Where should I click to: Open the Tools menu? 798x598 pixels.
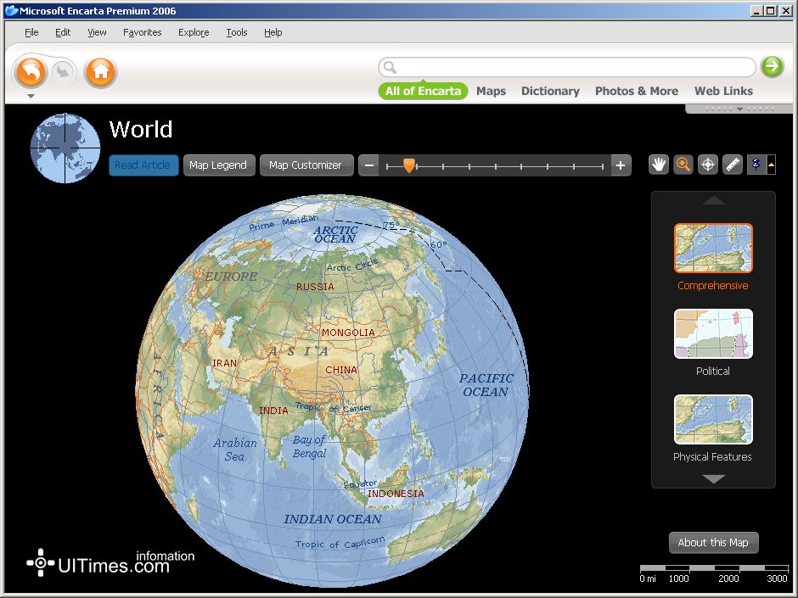pos(237,32)
